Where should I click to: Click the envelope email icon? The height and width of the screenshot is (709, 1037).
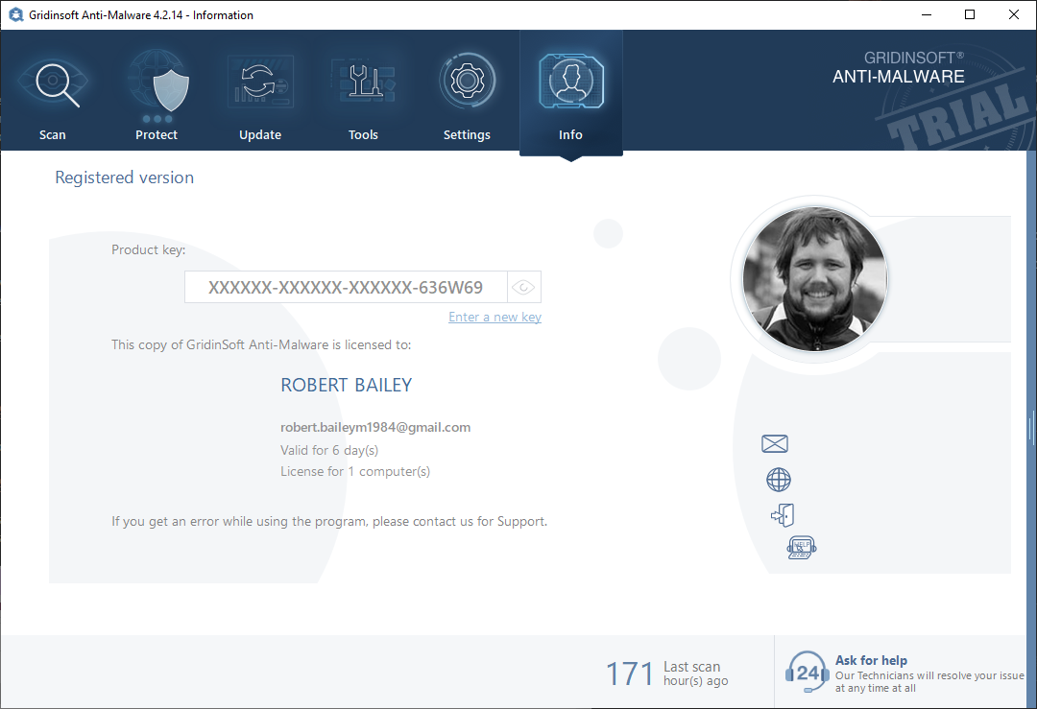coord(775,443)
